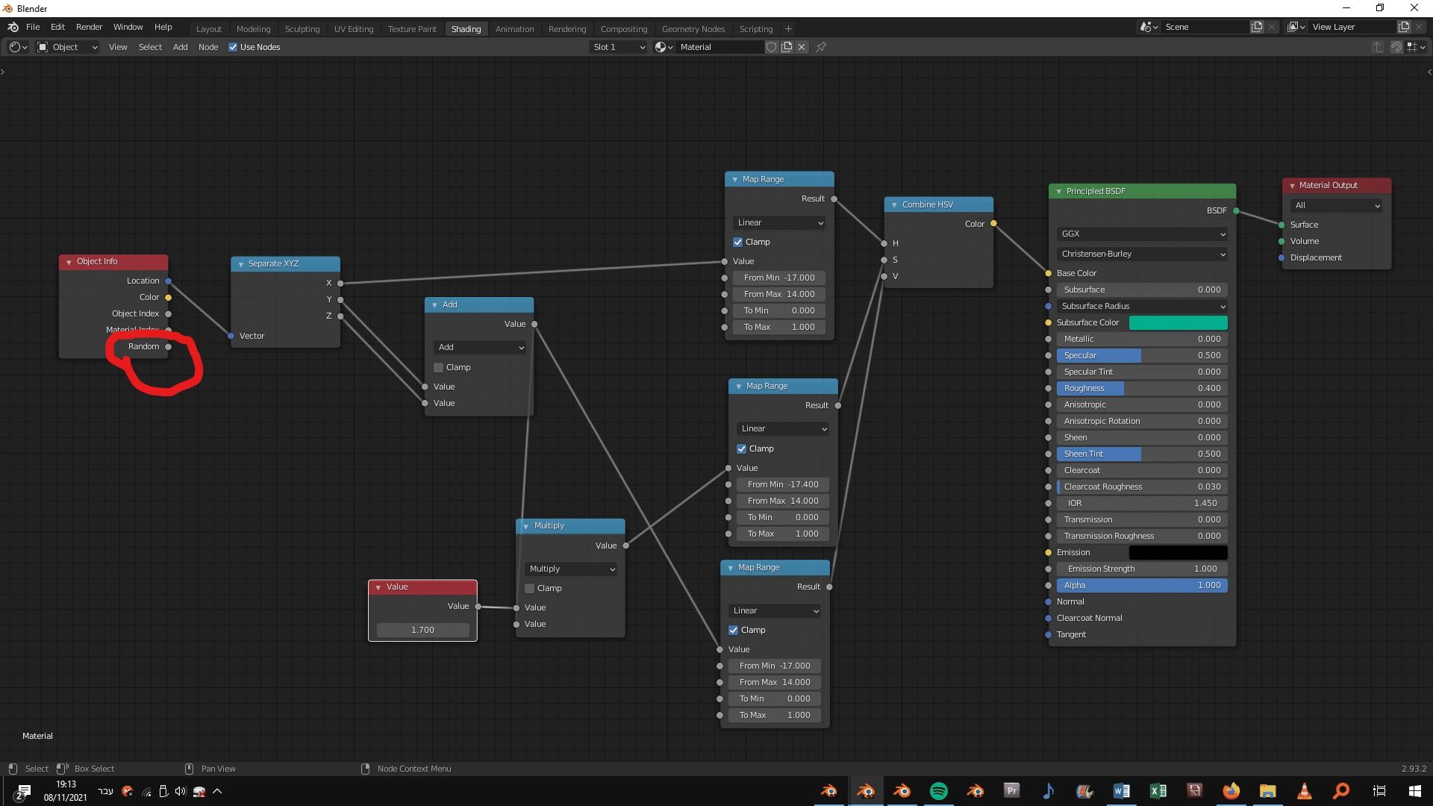Disable the Use Nodes checkbox

(233, 47)
